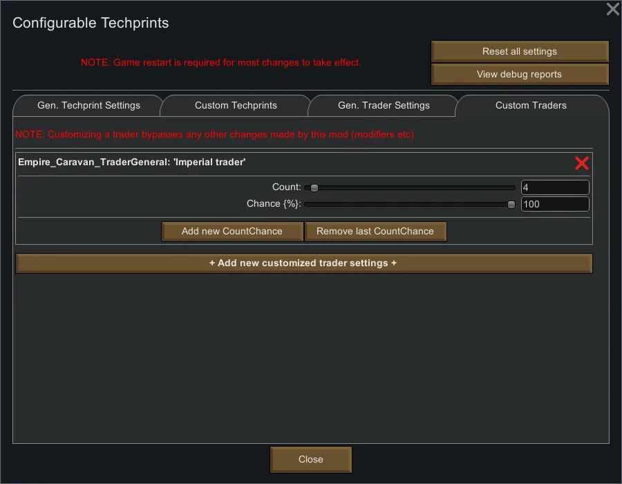Click Add new CountChance
The width and height of the screenshot is (622, 484).
(x=232, y=232)
